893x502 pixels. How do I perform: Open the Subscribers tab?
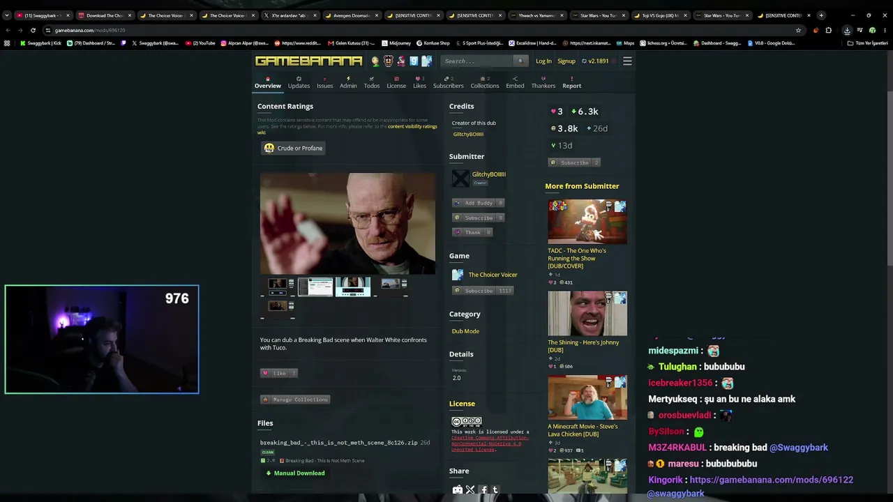click(x=449, y=83)
